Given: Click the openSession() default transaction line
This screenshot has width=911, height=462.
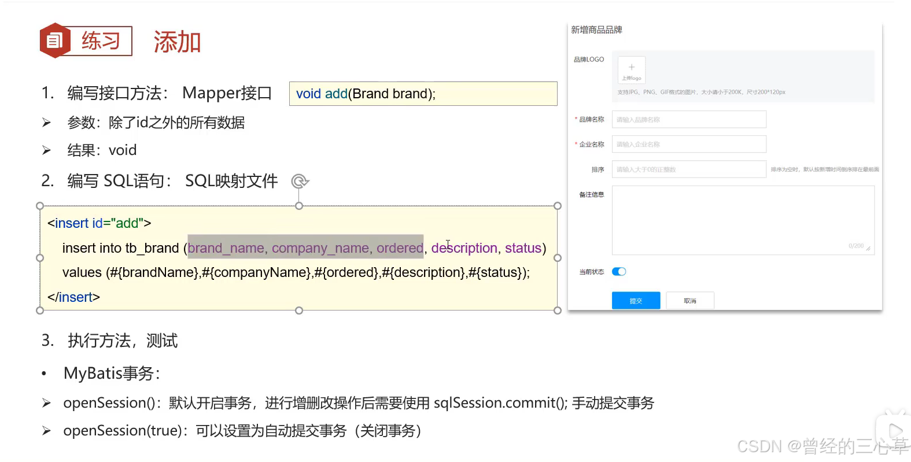Looking at the screenshot, I should click(348, 403).
